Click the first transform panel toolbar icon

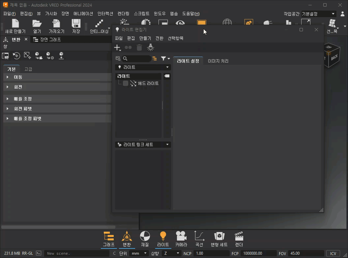(x=5, y=56)
